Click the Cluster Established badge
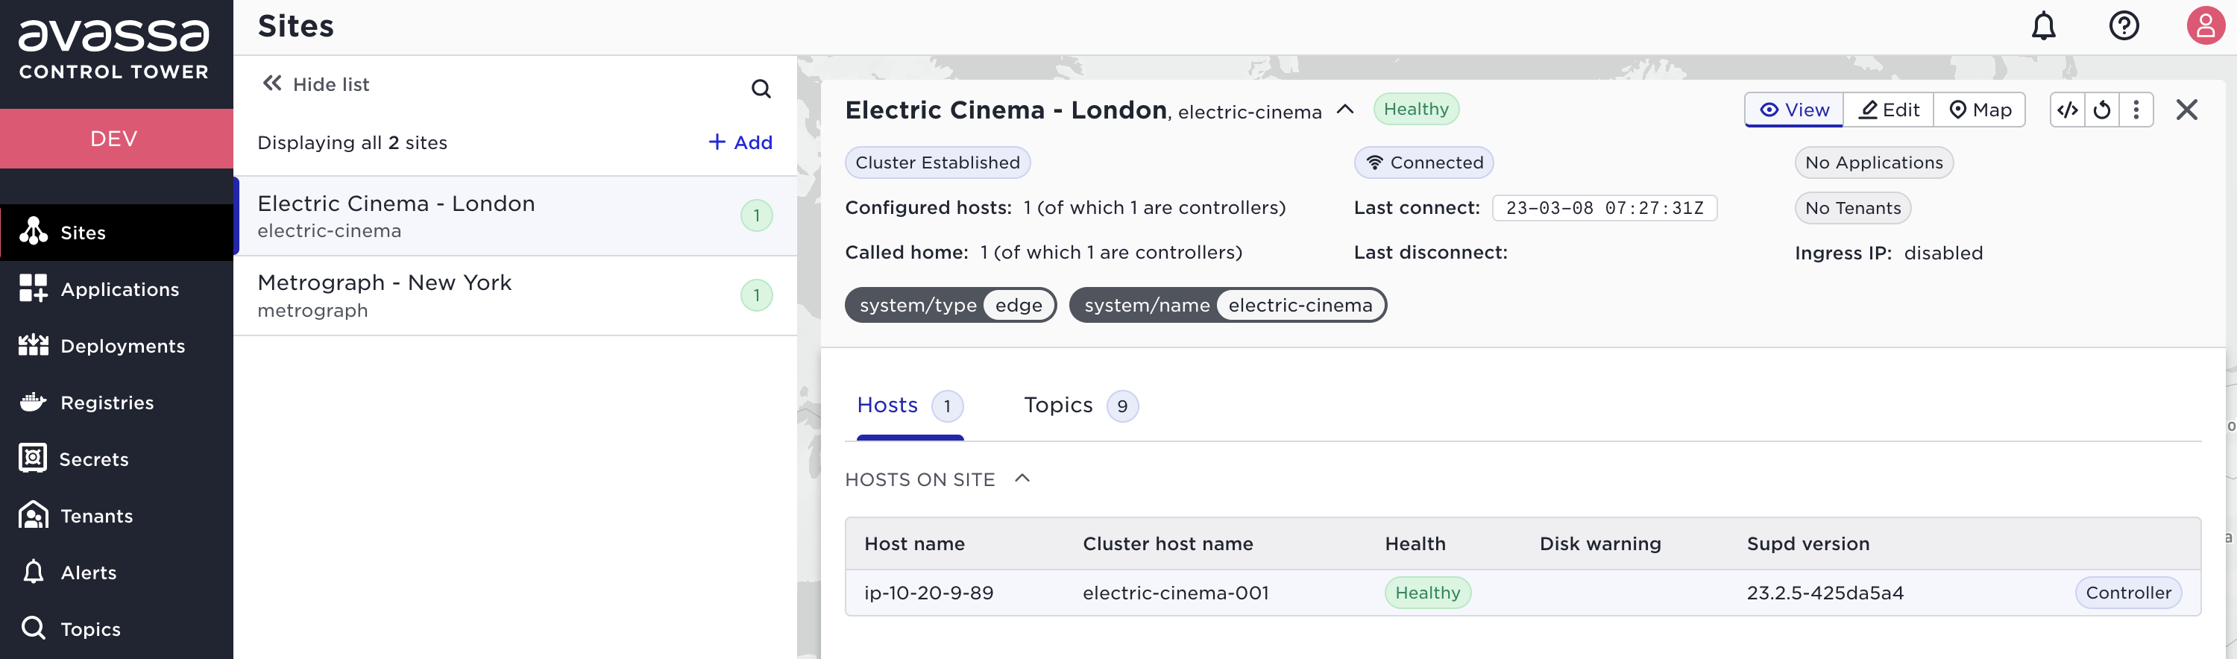The width and height of the screenshot is (2237, 659). 937,163
